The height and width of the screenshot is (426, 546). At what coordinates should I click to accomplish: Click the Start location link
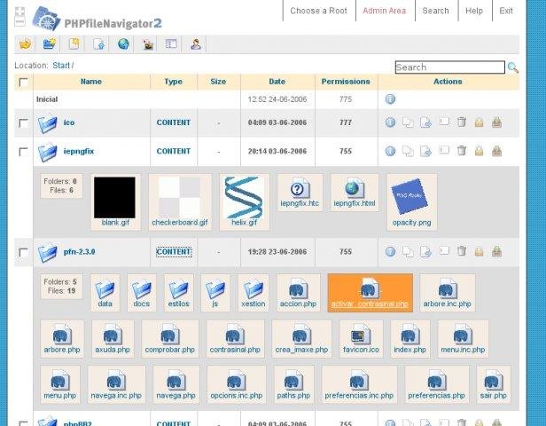click(x=61, y=66)
